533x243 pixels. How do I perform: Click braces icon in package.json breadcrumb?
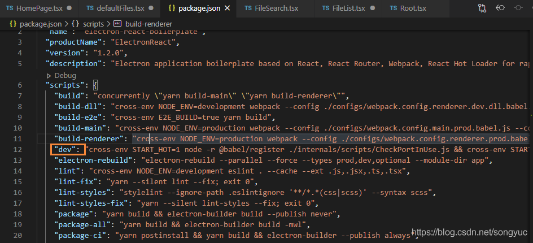tap(13, 24)
